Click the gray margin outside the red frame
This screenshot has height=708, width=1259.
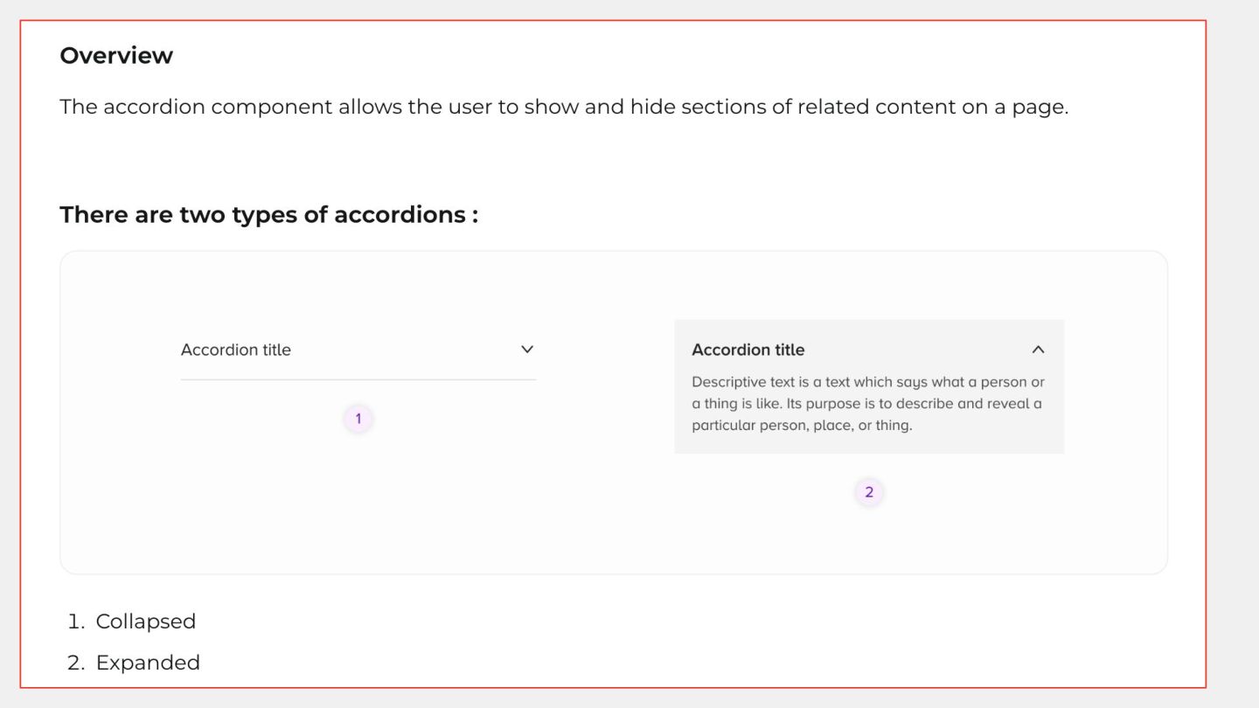[x=1233, y=350]
